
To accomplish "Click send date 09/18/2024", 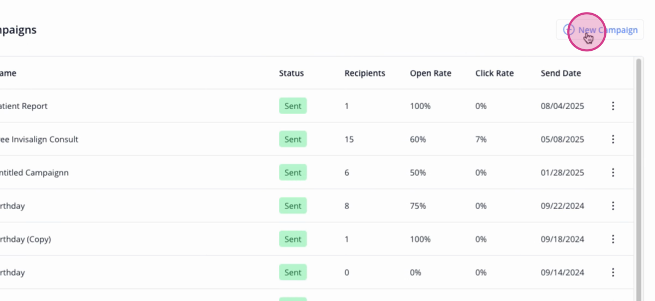I will [x=562, y=239].
